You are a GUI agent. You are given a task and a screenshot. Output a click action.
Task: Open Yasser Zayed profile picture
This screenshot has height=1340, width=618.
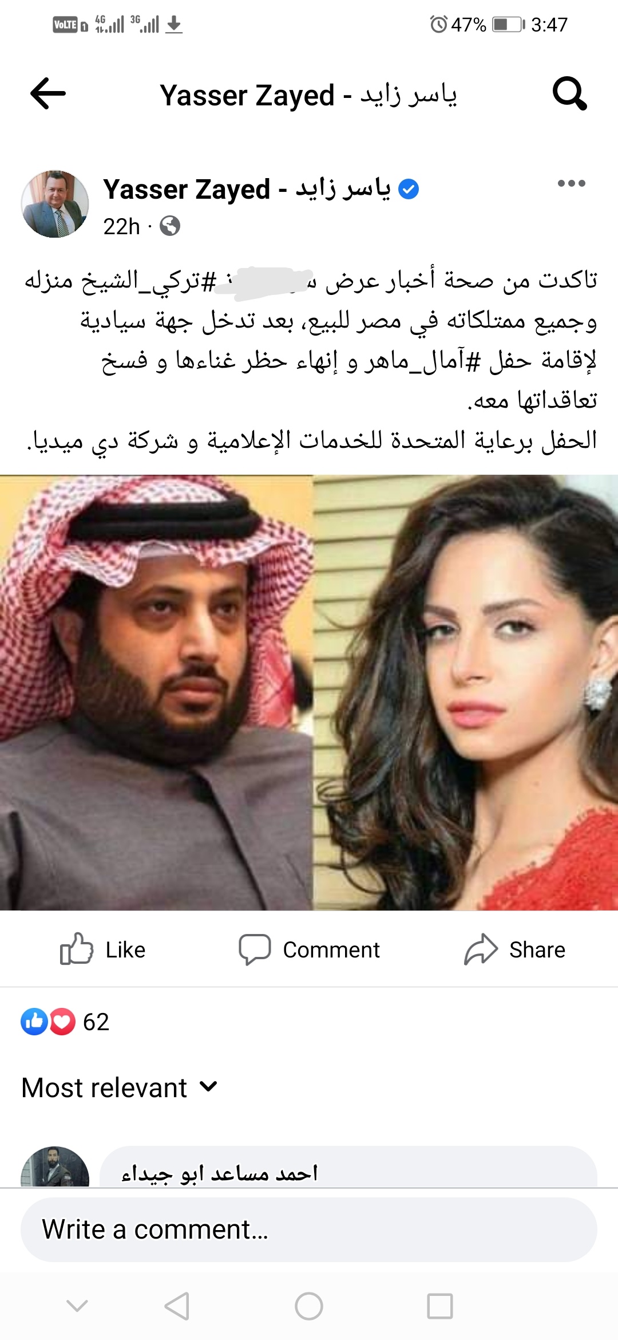click(55, 204)
